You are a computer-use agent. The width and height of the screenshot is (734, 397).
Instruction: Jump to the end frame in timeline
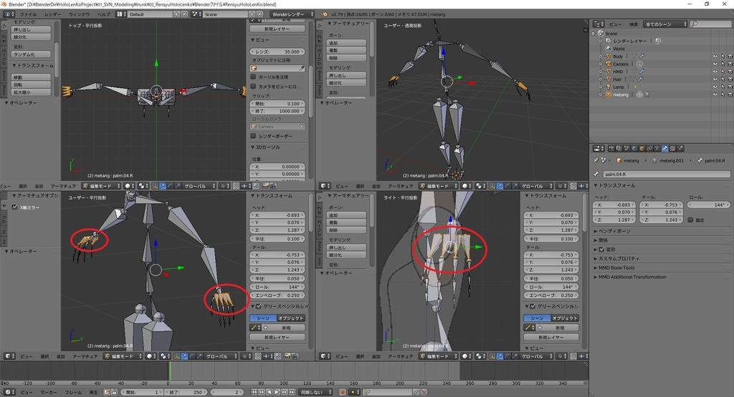[x=292, y=392]
